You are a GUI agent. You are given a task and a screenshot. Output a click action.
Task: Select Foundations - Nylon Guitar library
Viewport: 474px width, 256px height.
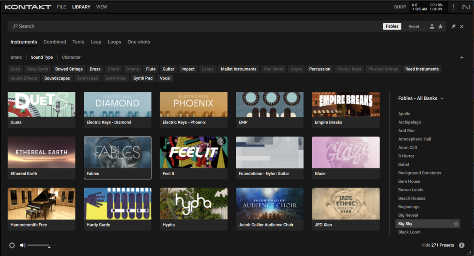click(x=270, y=158)
